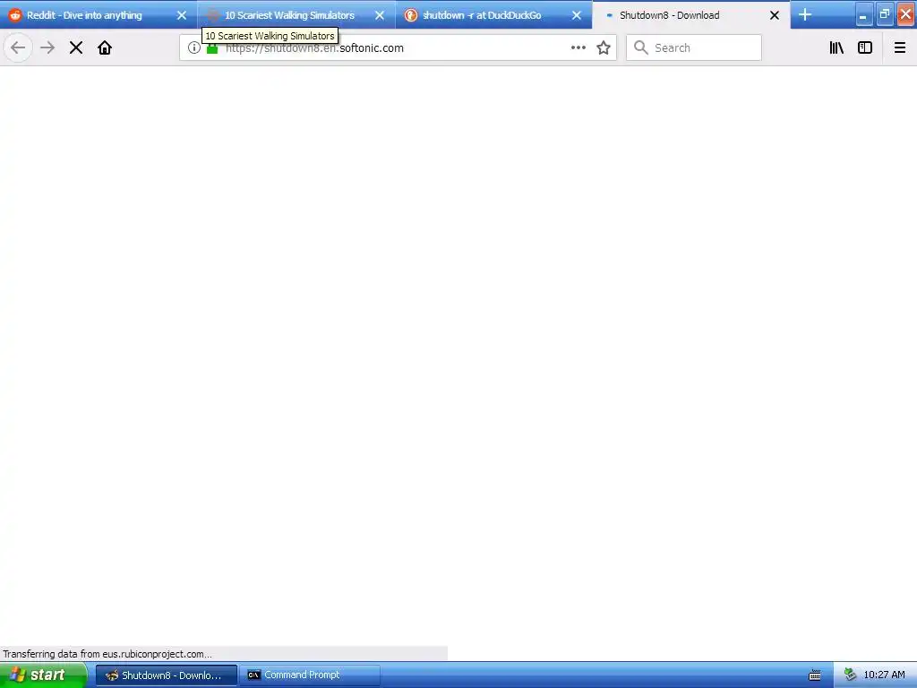
Task: Open the home page via the house icon
Action: [x=105, y=47]
